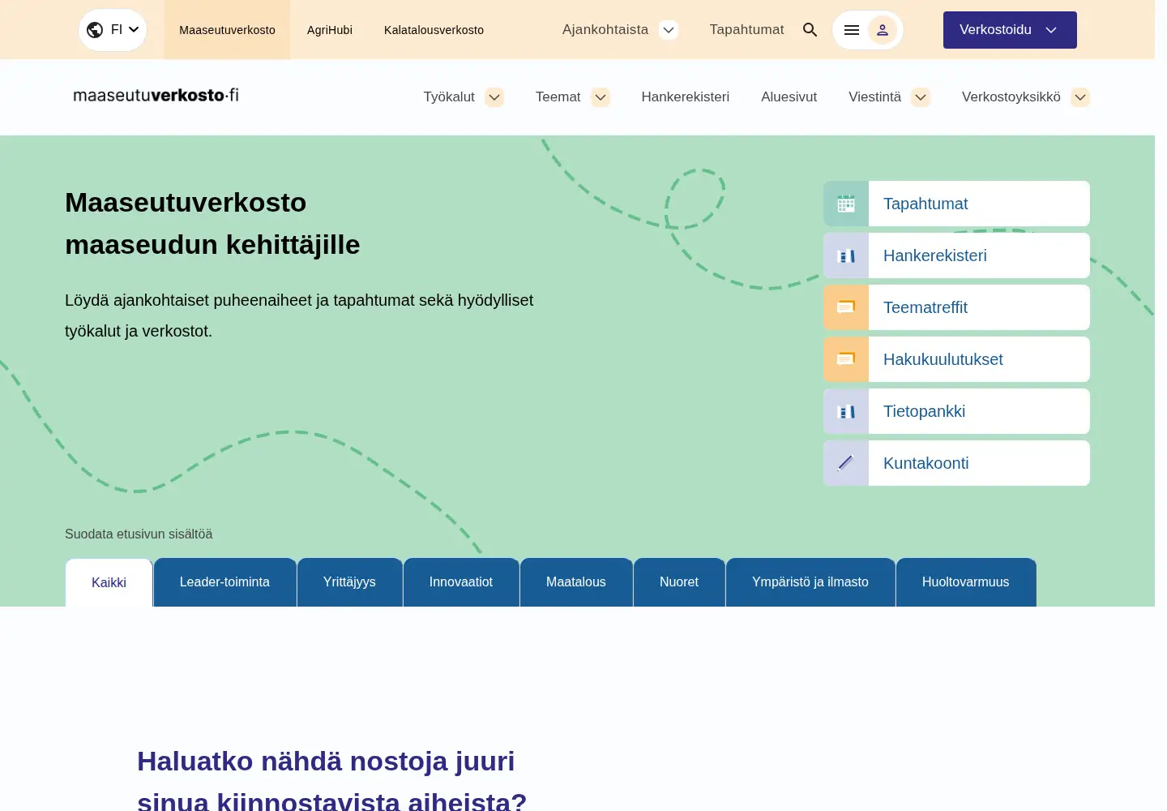
Task: Select the Nuoret filter tab
Action: tap(679, 582)
